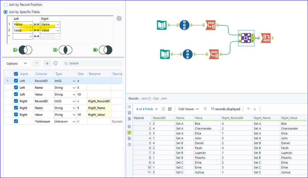The height and width of the screenshot is (178, 308).
Task: Click the Joshua cell in Right_Value column
Action: click(294, 172)
